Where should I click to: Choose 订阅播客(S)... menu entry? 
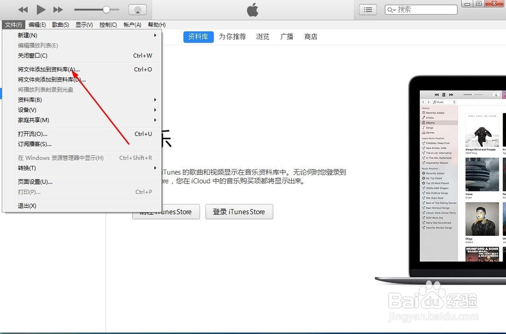pyautogui.click(x=82, y=144)
